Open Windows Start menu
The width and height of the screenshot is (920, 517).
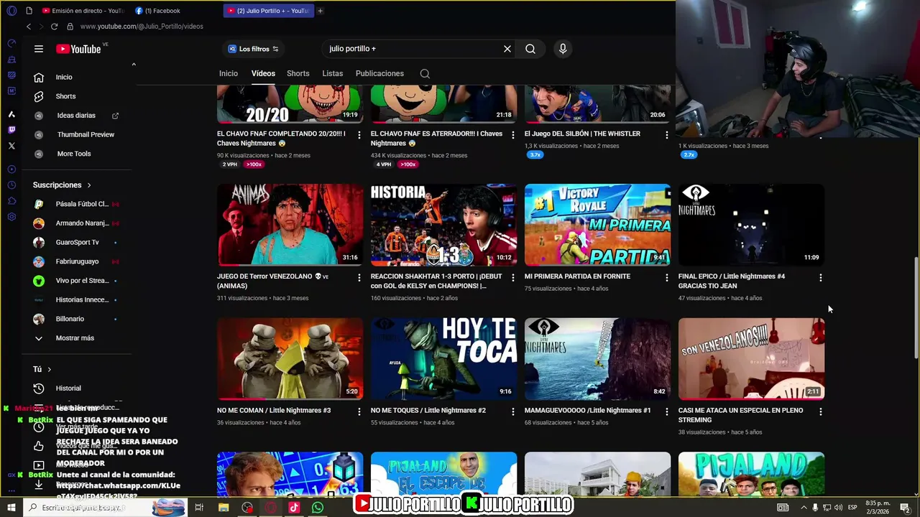(11, 508)
